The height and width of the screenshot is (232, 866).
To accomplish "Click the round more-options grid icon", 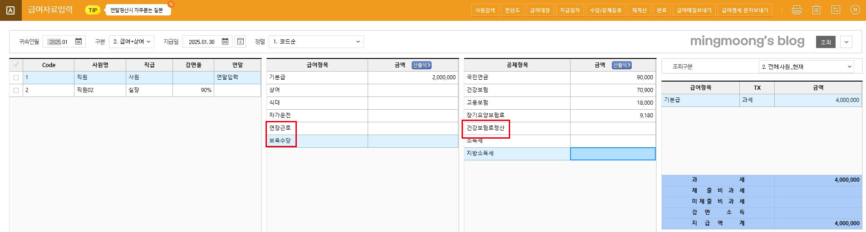I will [x=855, y=10].
